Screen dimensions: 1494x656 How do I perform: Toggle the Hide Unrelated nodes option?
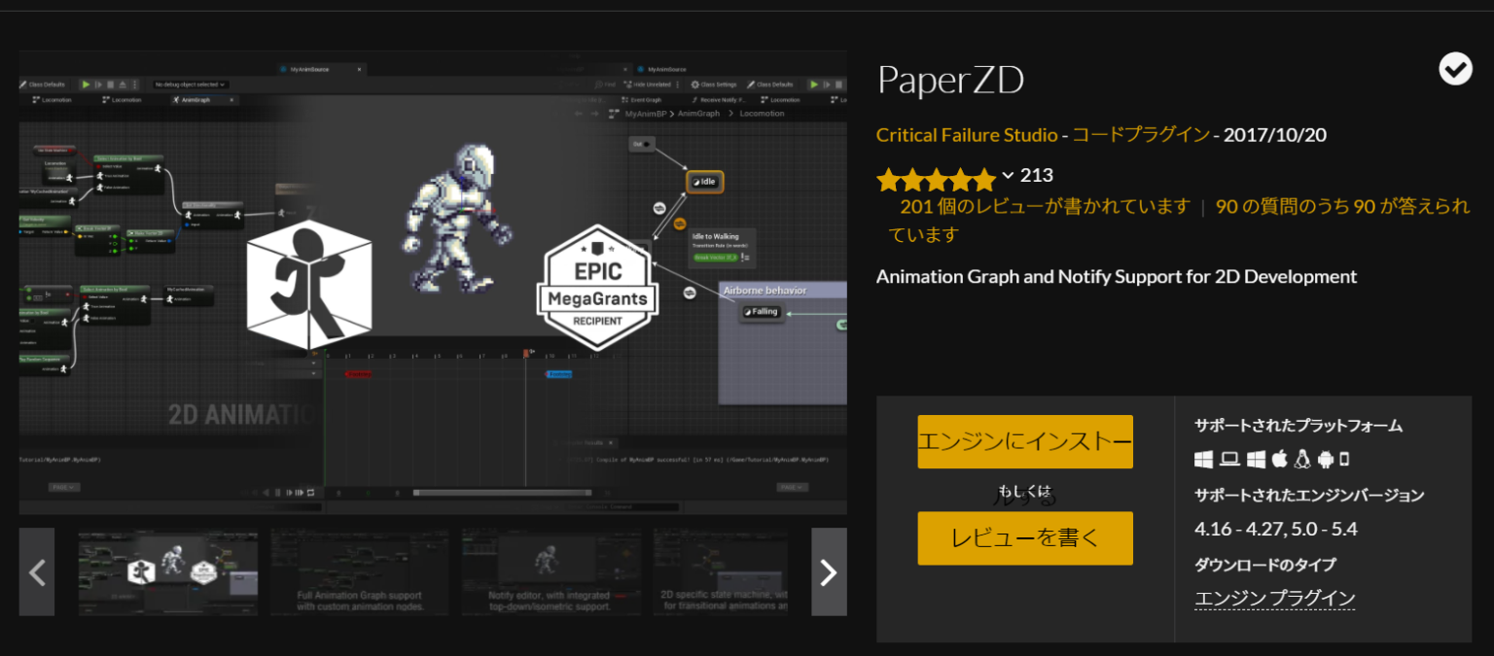652,85
